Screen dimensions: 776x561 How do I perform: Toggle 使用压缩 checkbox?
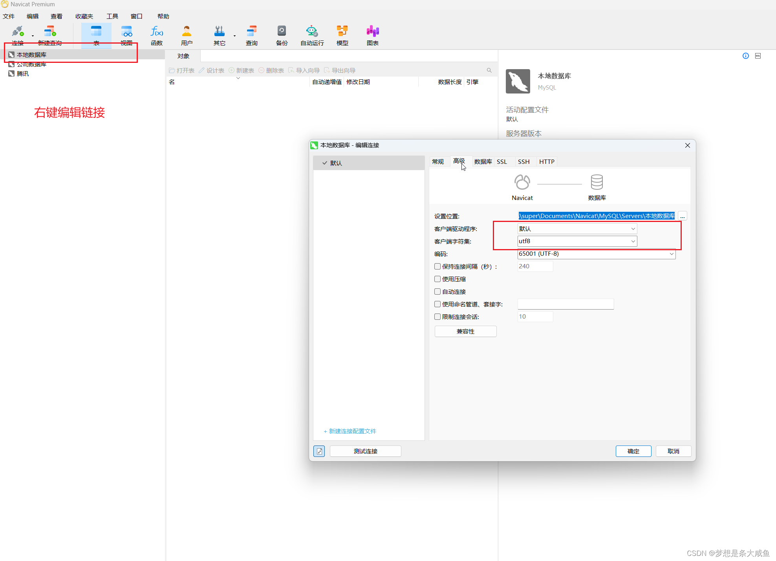[437, 279]
